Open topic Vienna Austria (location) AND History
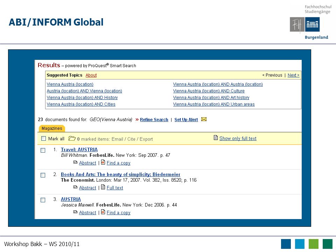This screenshot has height=252, width=336. point(82,98)
